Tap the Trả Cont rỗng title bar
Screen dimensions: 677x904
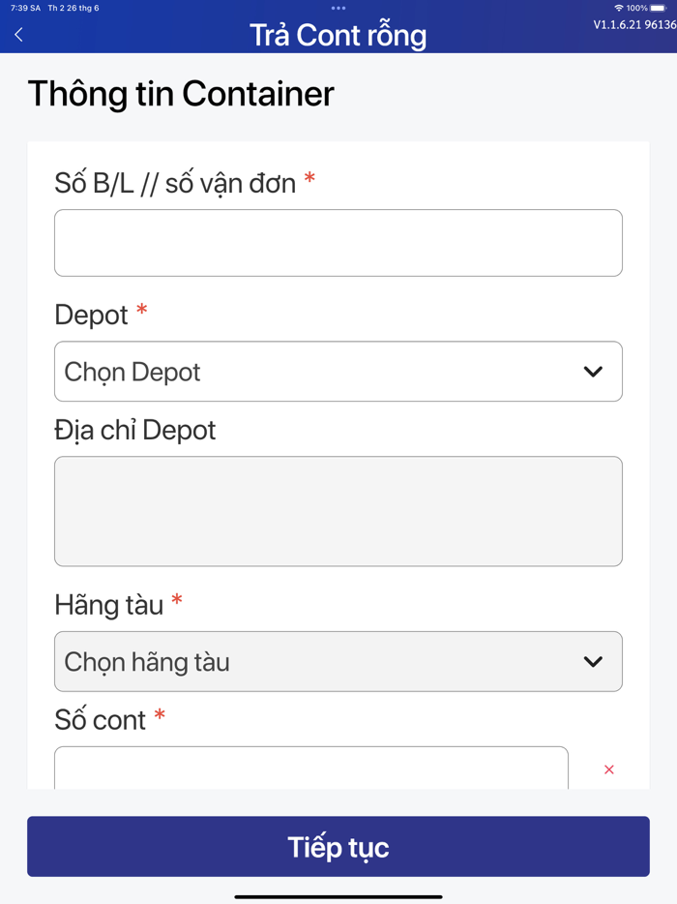tap(338, 36)
